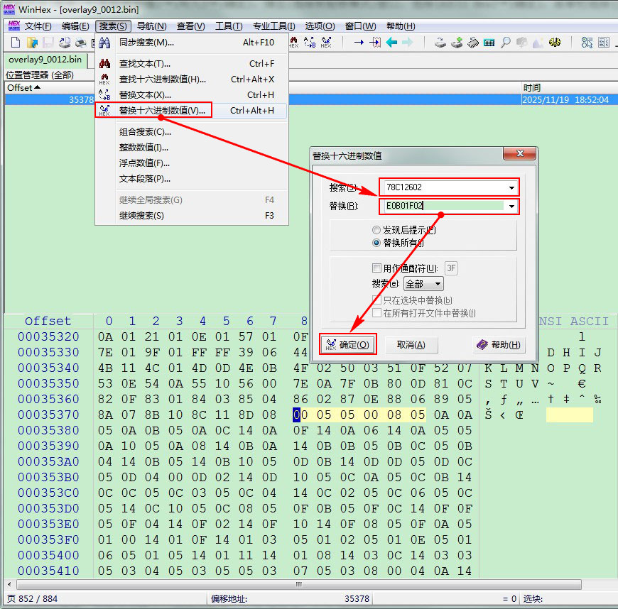Click the yellow gear options icon
This screenshot has width=618, height=609.
(x=555, y=43)
